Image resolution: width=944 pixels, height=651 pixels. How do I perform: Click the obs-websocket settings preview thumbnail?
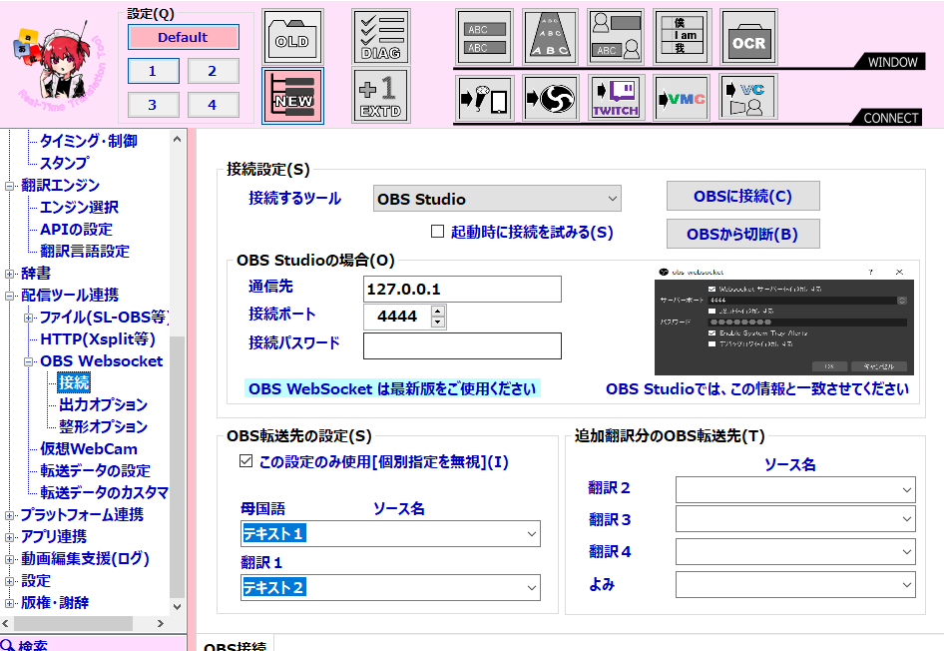tap(784, 321)
